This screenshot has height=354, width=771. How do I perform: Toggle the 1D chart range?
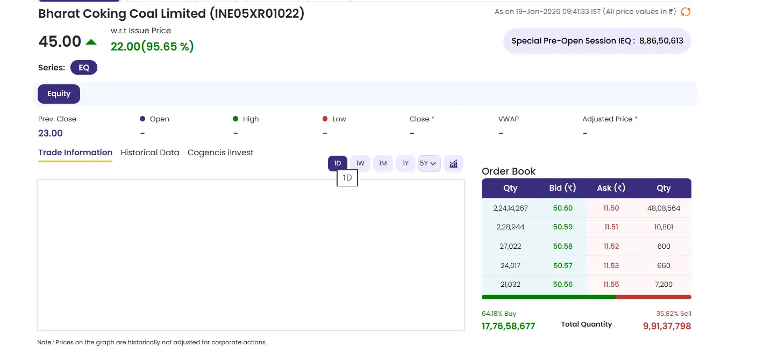click(338, 163)
